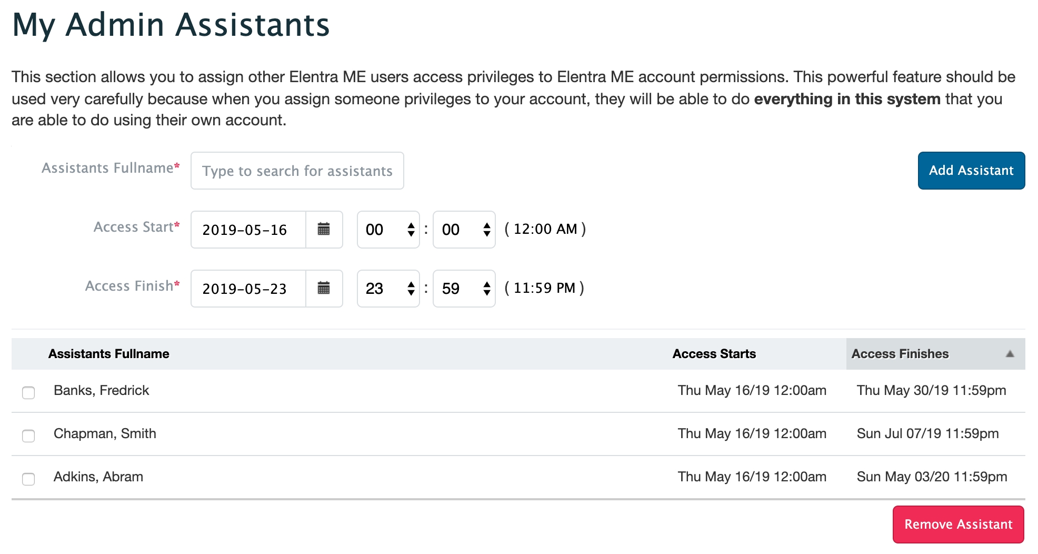The width and height of the screenshot is (1038, 554).
Task: Click the Access Finish date field
Action: click(248, 289)
